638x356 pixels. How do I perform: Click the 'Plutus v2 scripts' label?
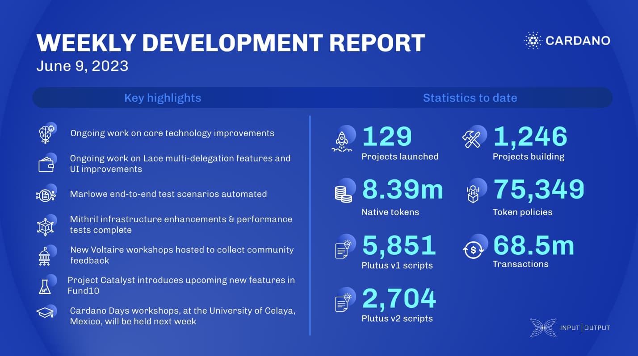(x=397, y=319)
